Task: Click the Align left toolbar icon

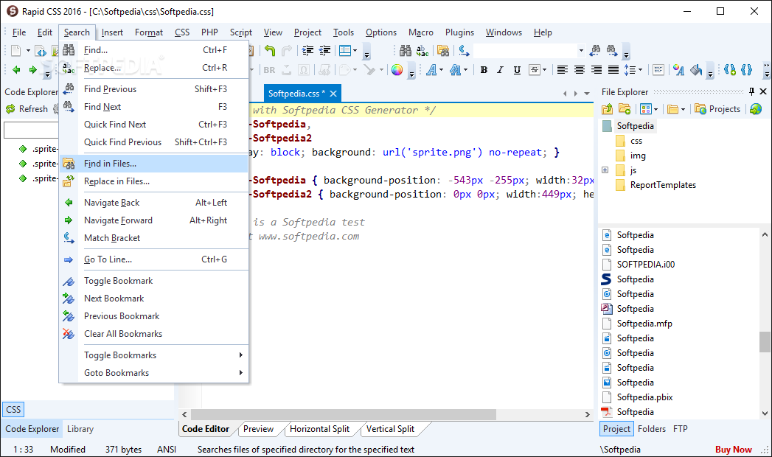Action: pyautogui.click(x=563, y=70)
